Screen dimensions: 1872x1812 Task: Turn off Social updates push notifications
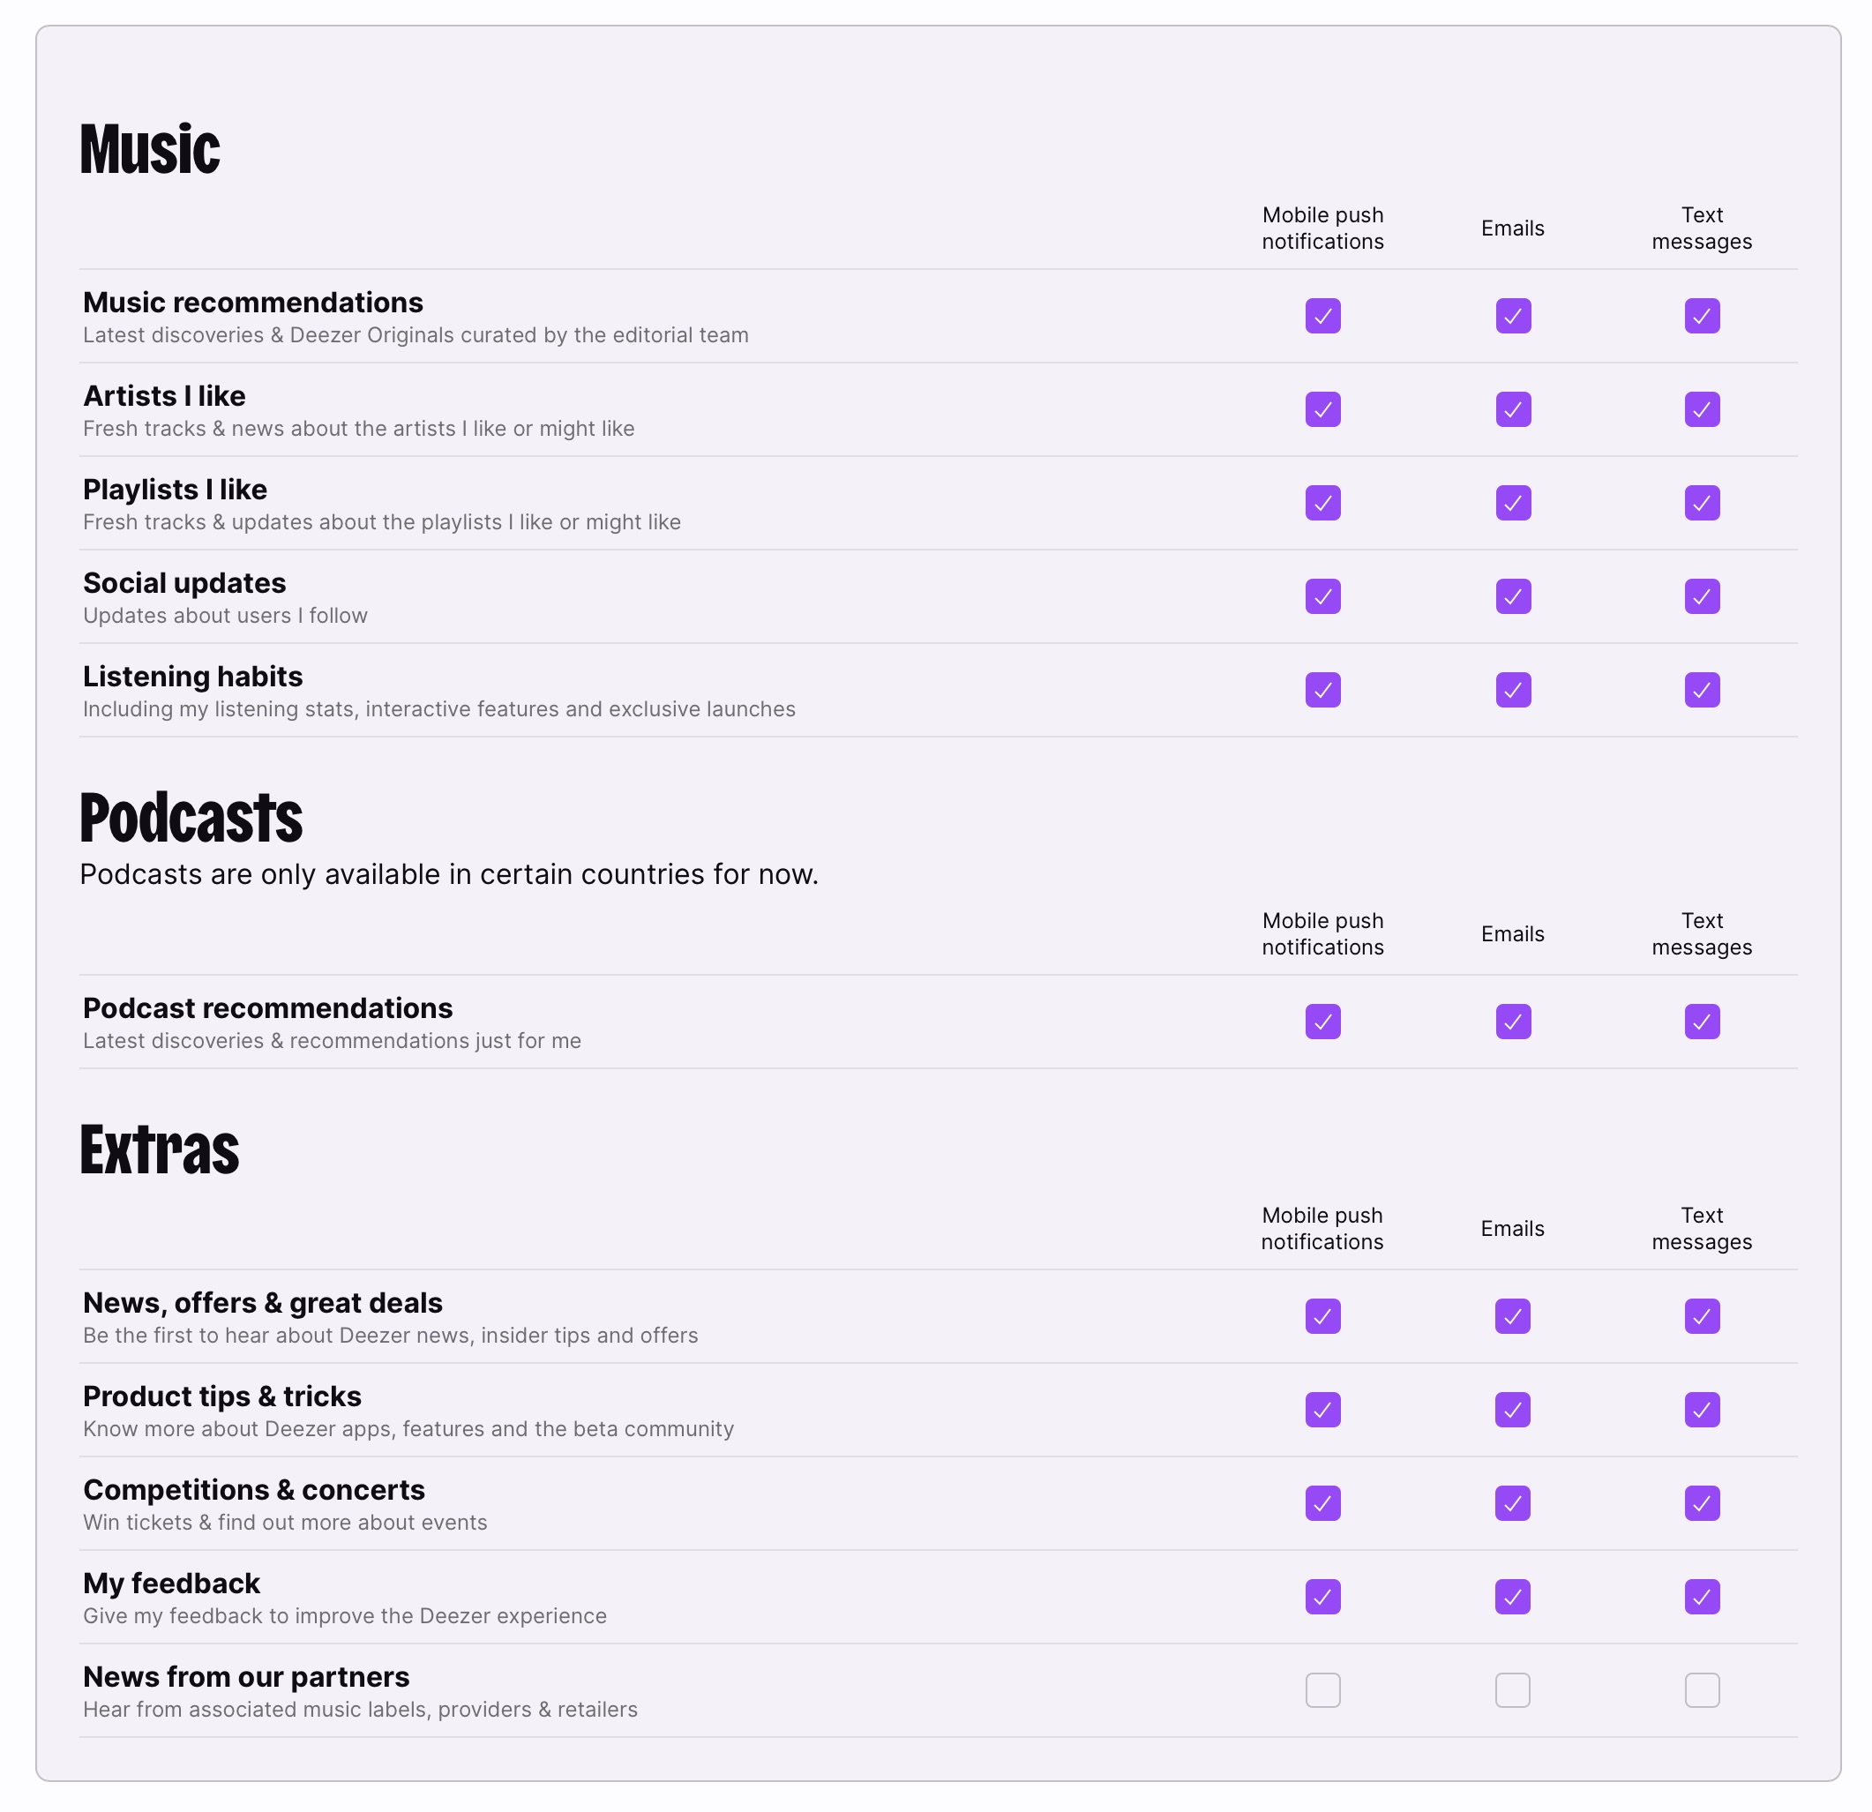click(x=1322, y=597)
